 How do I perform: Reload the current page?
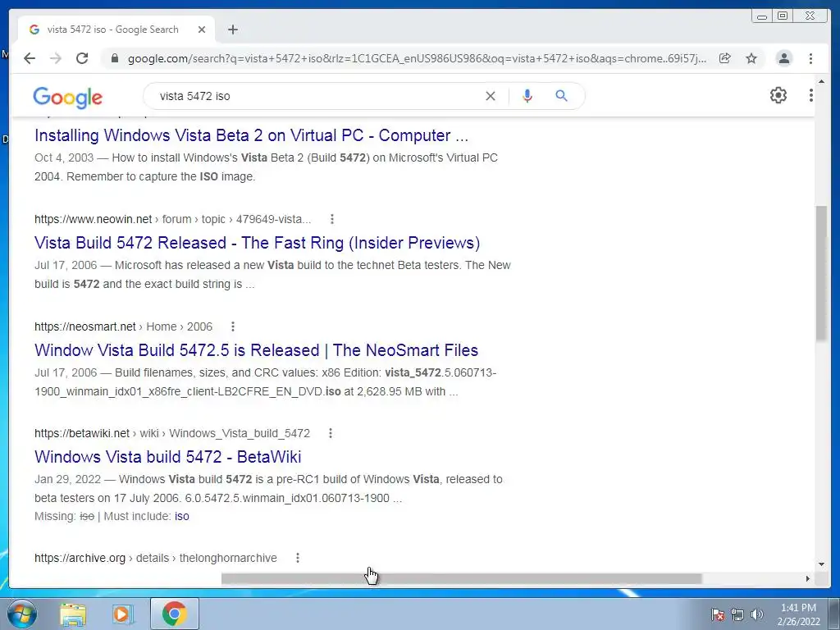point(82,58)
